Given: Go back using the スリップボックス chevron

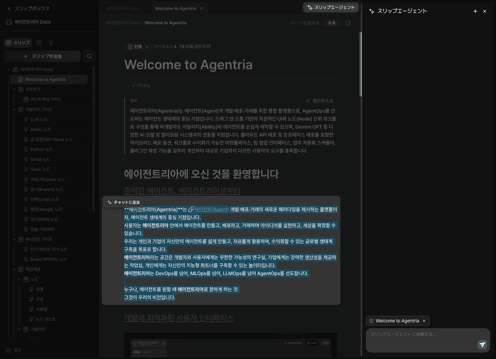Looking at the screenshot, I should pyautogui.click(x=9, y=9).
